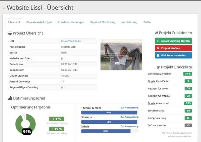Click the de badge for Sprachangabe
Screen dimensions: 201x142
tap(188, 111)
